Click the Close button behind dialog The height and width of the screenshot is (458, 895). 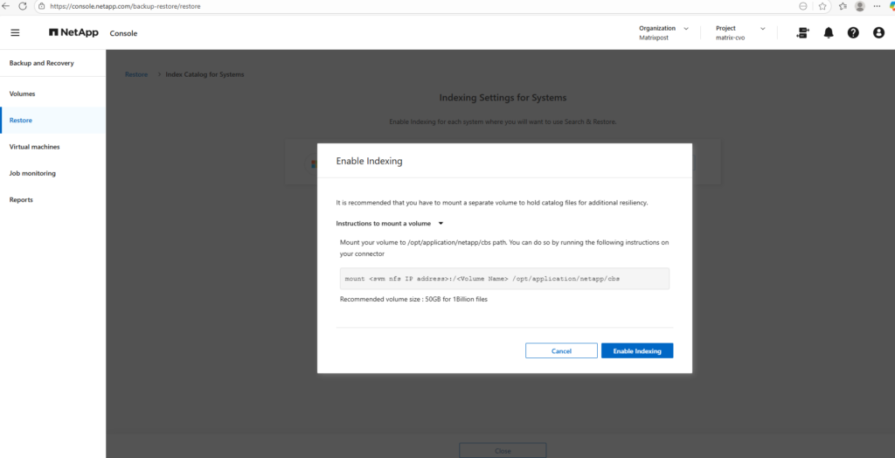pyautogui.click(x=503, y=451)
